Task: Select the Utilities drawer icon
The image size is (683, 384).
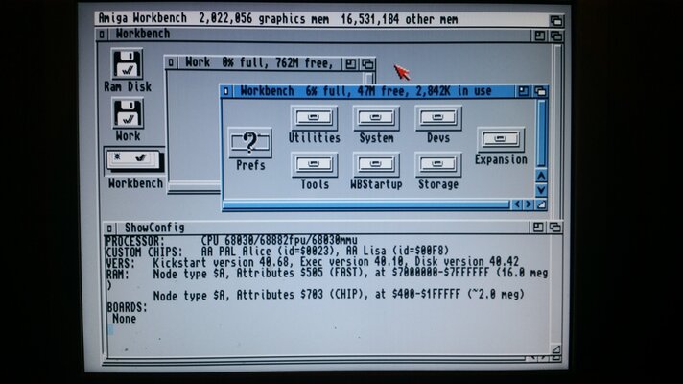Action: tap(314, 118)
